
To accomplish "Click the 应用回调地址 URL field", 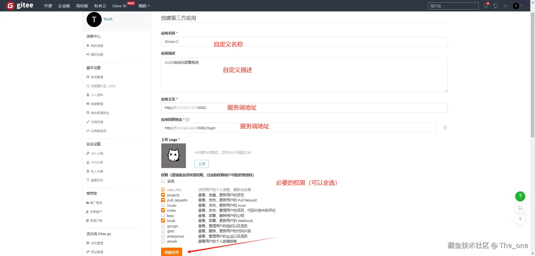I will [299, 128].
